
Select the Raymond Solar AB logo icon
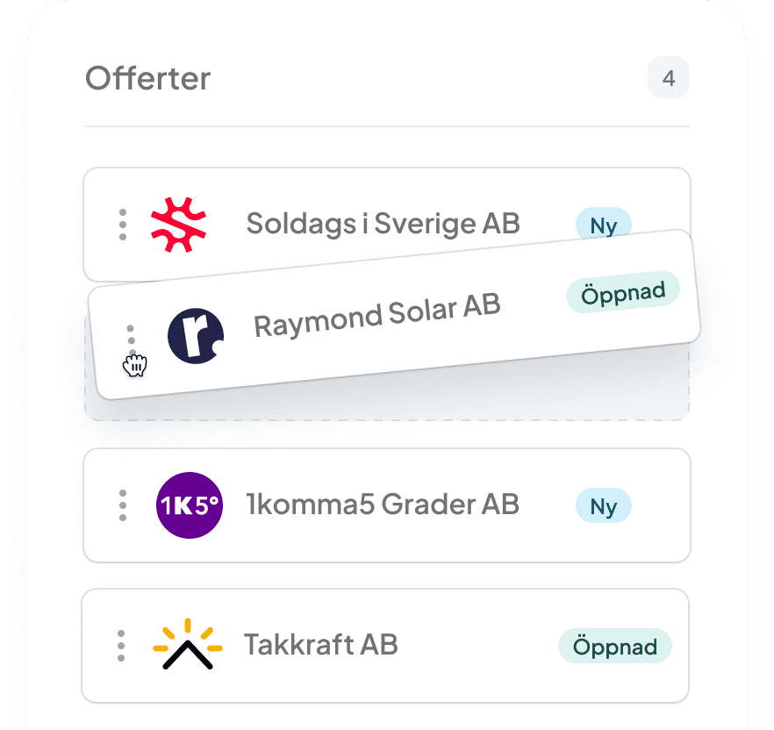point(195,336)
